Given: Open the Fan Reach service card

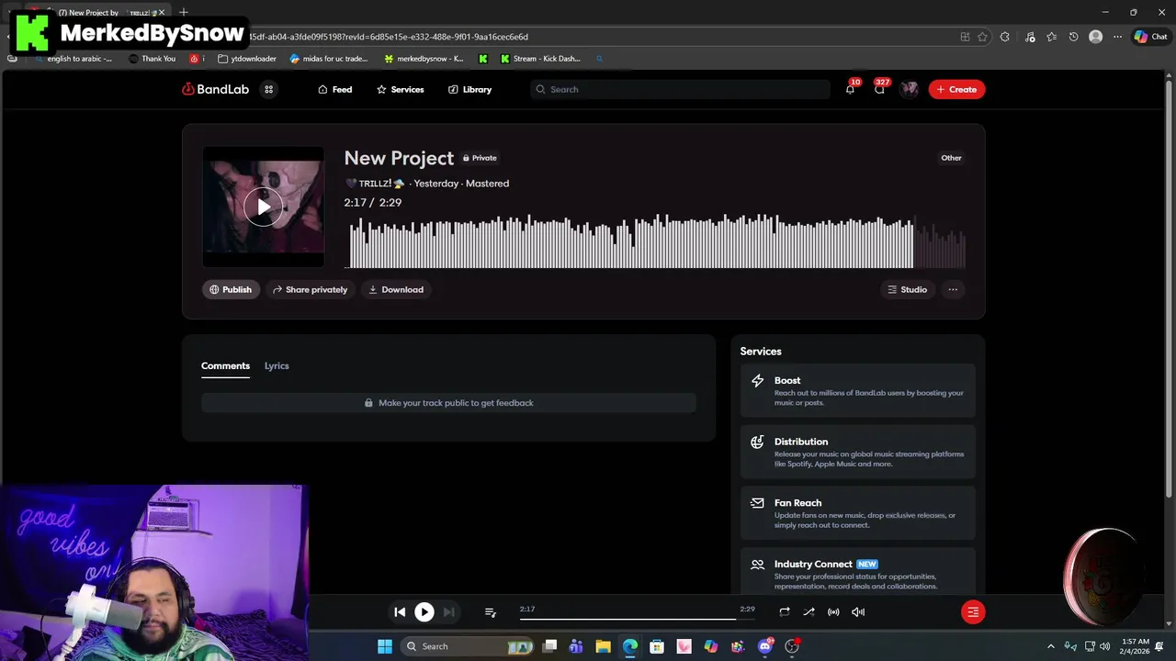Looking at the screenshot, I should [857, 513].
